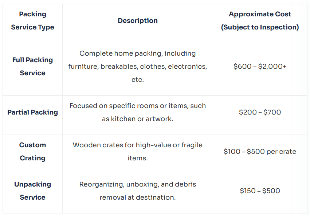
Task: Click the Unpacking Service row label
Action: click(x=32, y=191)
